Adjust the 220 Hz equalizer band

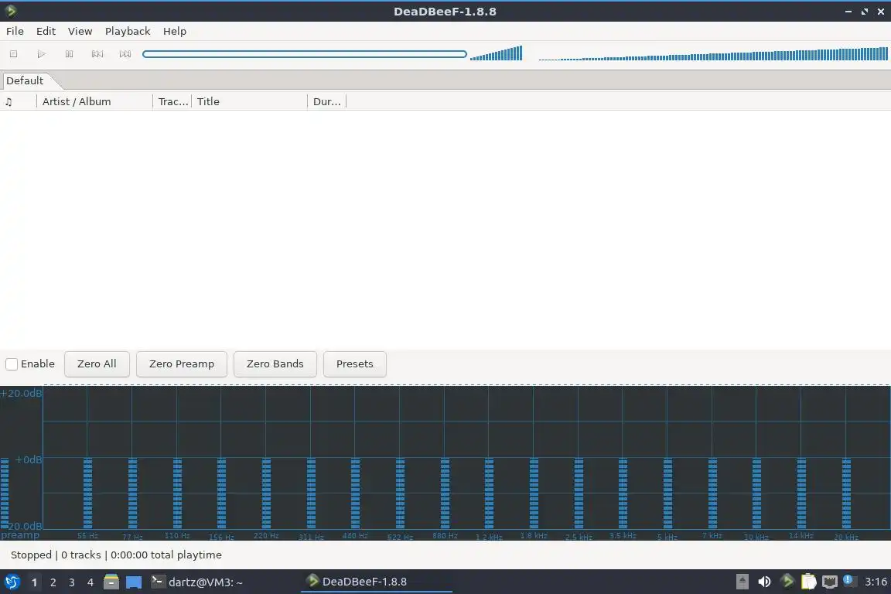point(267,493)
